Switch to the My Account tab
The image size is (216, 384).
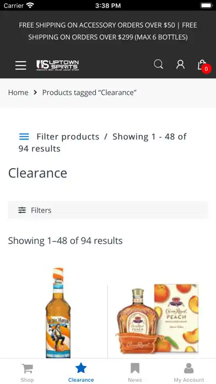[188, 373]
